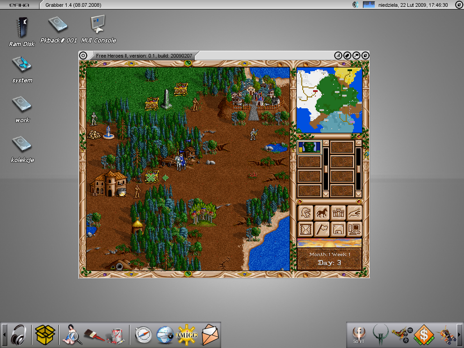Click the AMIGG sun dock icon
This screenshot has width=464, height=348.
coord(187,335)
